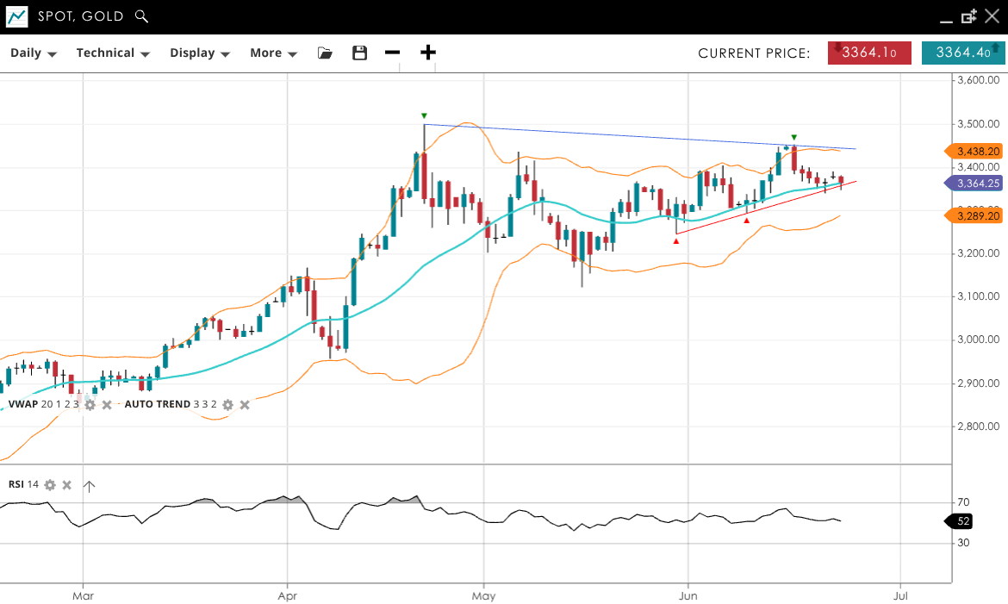The height and width of the screenshot is (604, 1008).
Task: Remove the AUTO TREND indicator
Action: pyautogui.click(x=245, y=404)
